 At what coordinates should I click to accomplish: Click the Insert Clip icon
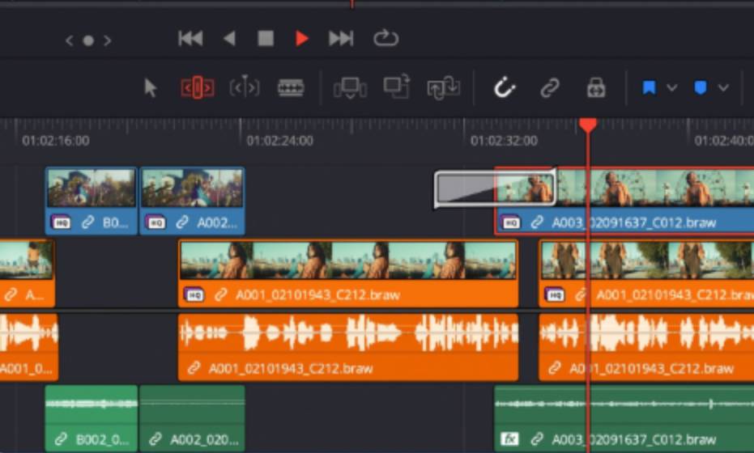click(x=350, y=88)
